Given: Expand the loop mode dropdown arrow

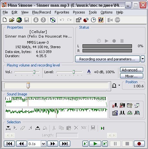Looking at the screenshot, I should (119, 85).
